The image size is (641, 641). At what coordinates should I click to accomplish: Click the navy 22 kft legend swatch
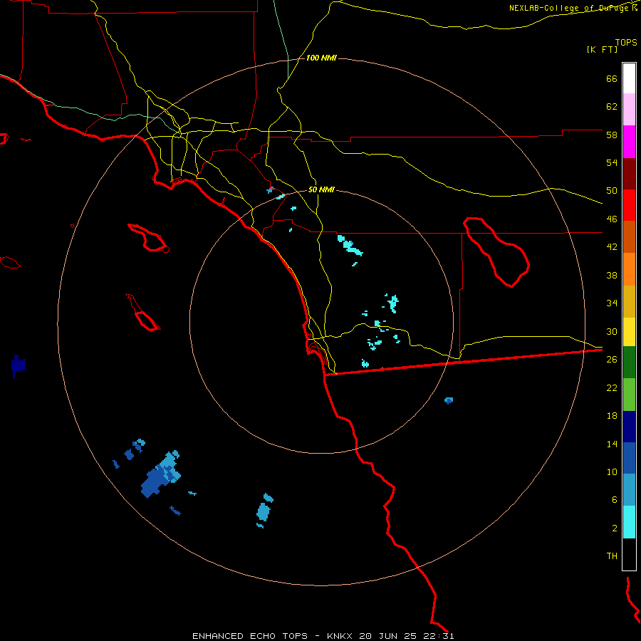coord(629,427)
